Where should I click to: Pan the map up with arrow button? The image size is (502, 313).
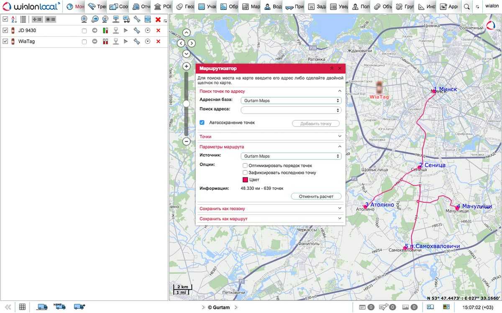tap(186, 33)
